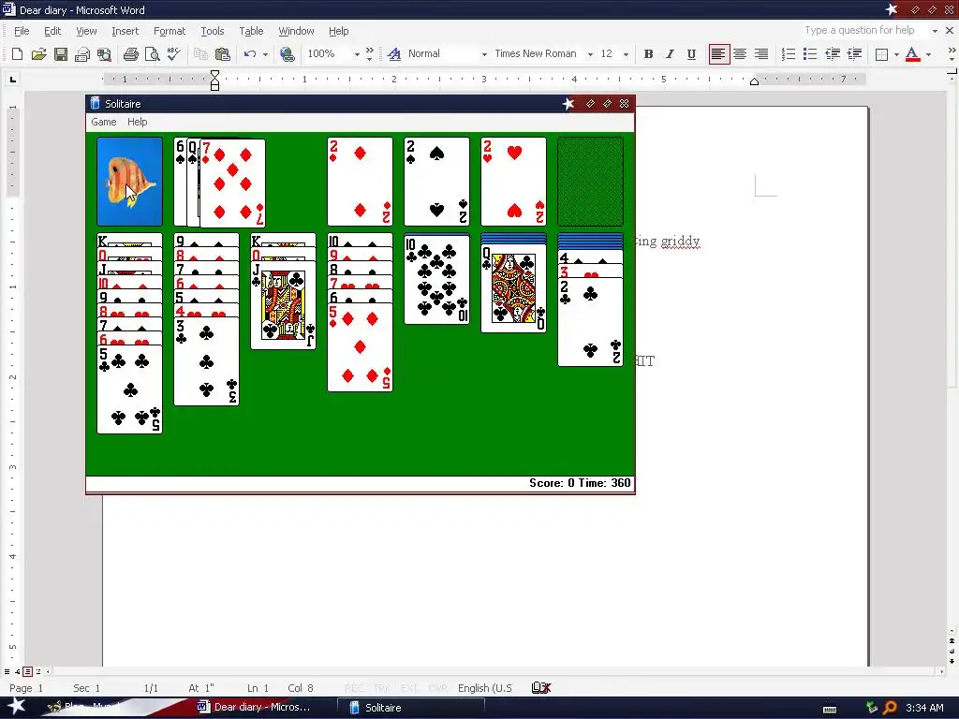Click the E-mail/permission icon next to Save
The image size is (959, 719).
(x=82, y=53)
